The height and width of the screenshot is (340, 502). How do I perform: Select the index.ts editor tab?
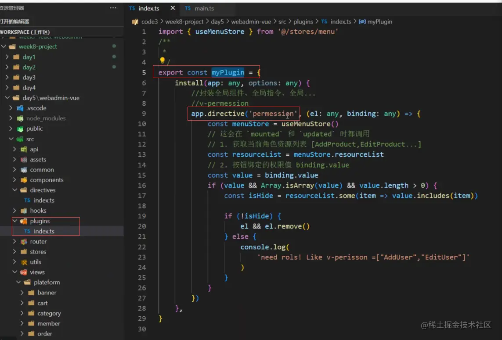[148, 8]
